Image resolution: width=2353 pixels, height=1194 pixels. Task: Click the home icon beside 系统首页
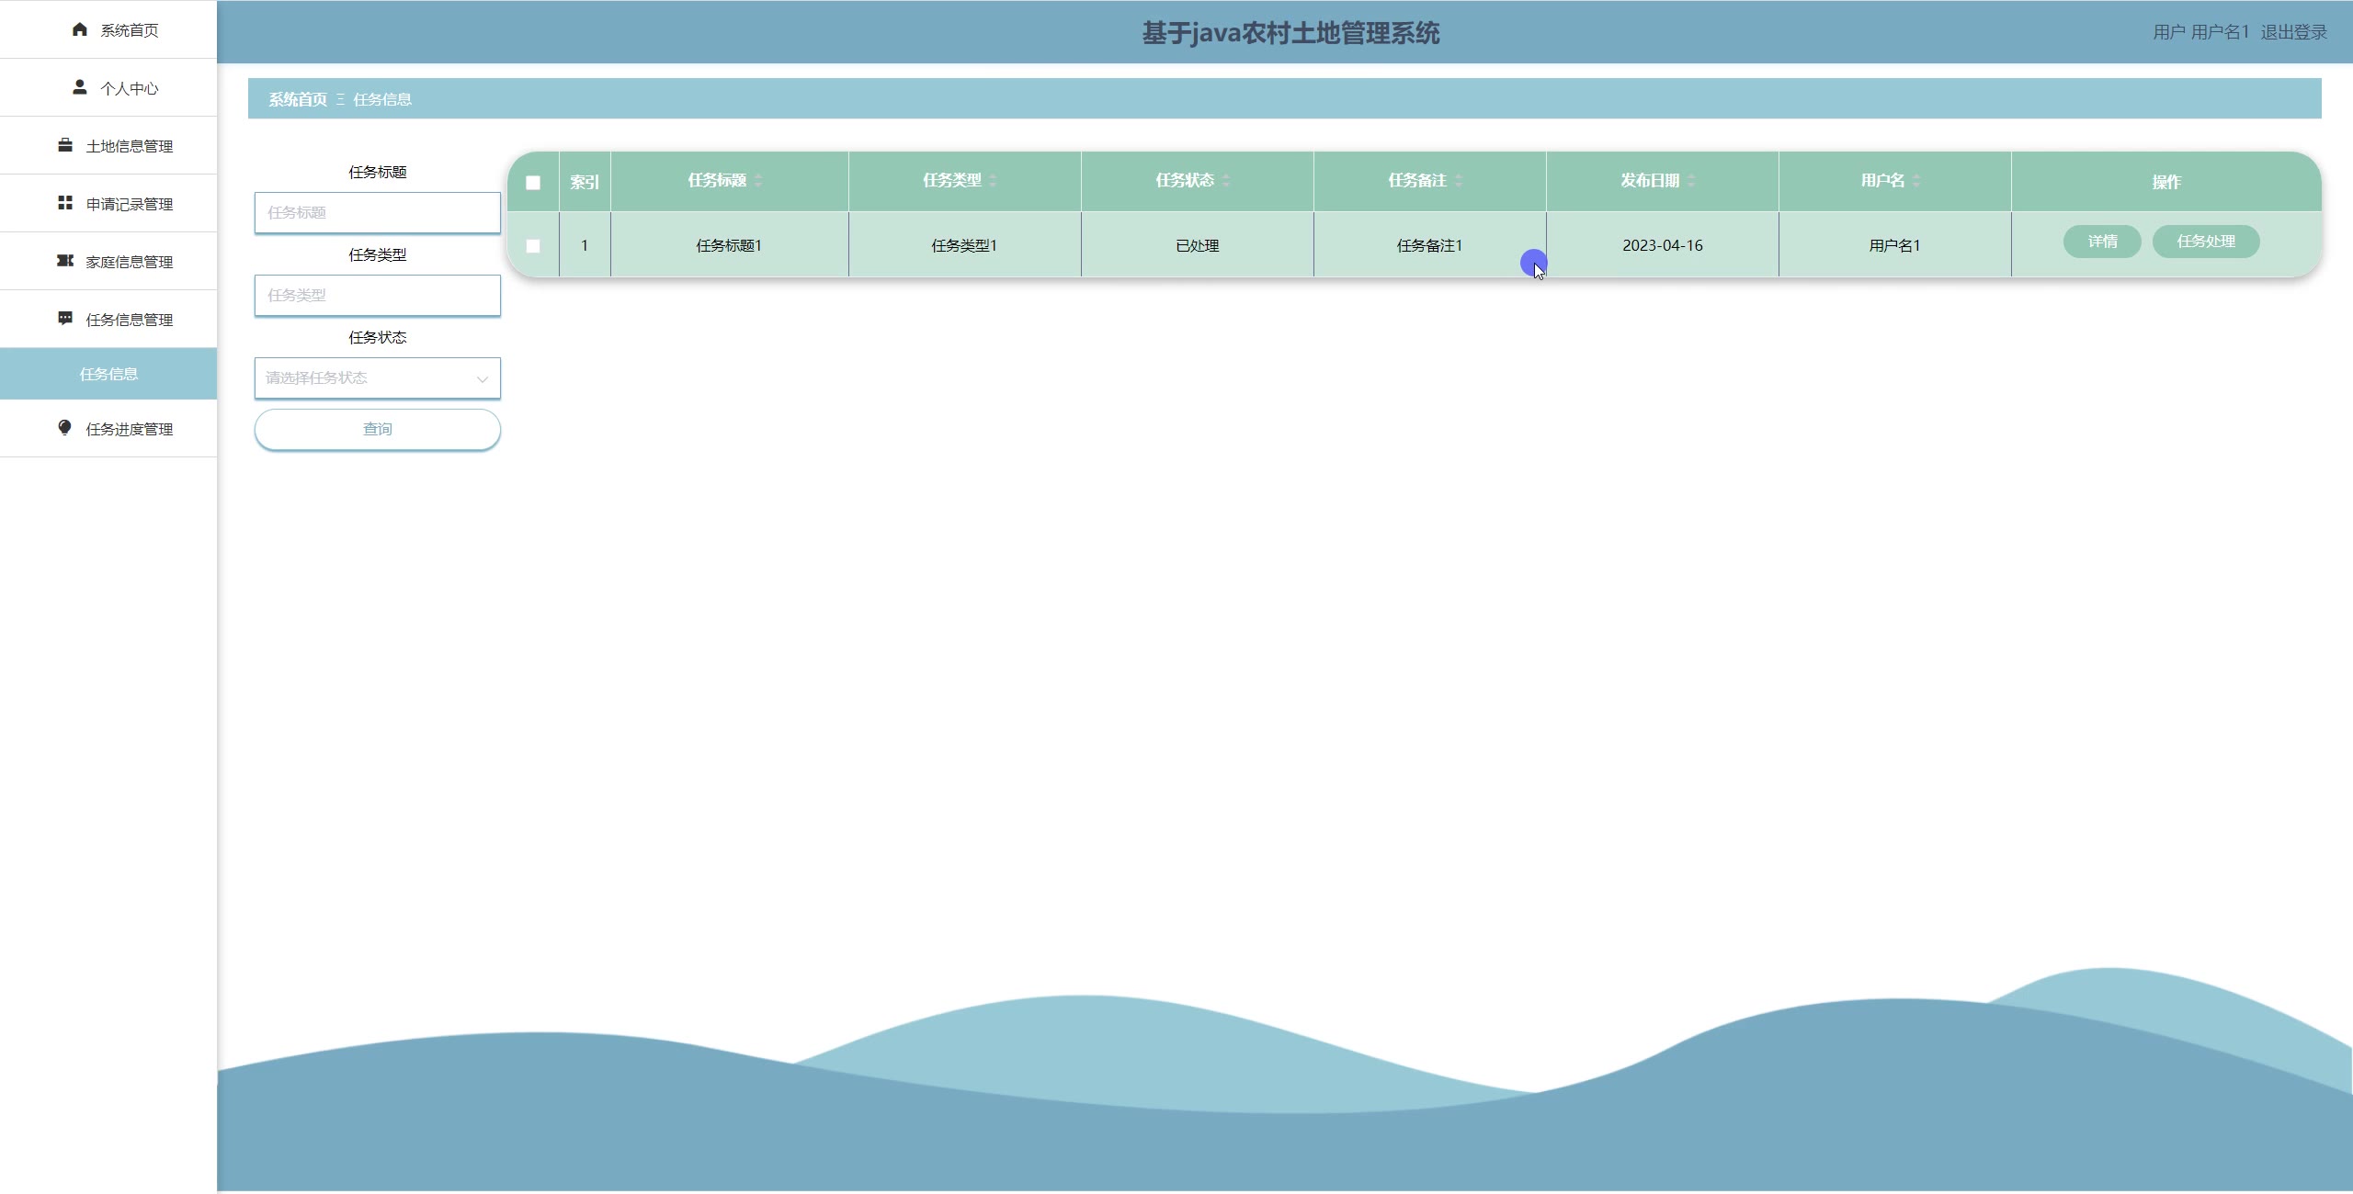point(80,29)
